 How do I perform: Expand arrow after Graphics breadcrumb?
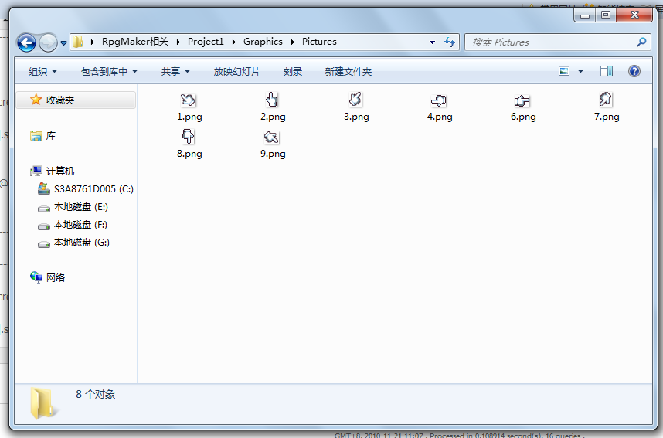292,42
